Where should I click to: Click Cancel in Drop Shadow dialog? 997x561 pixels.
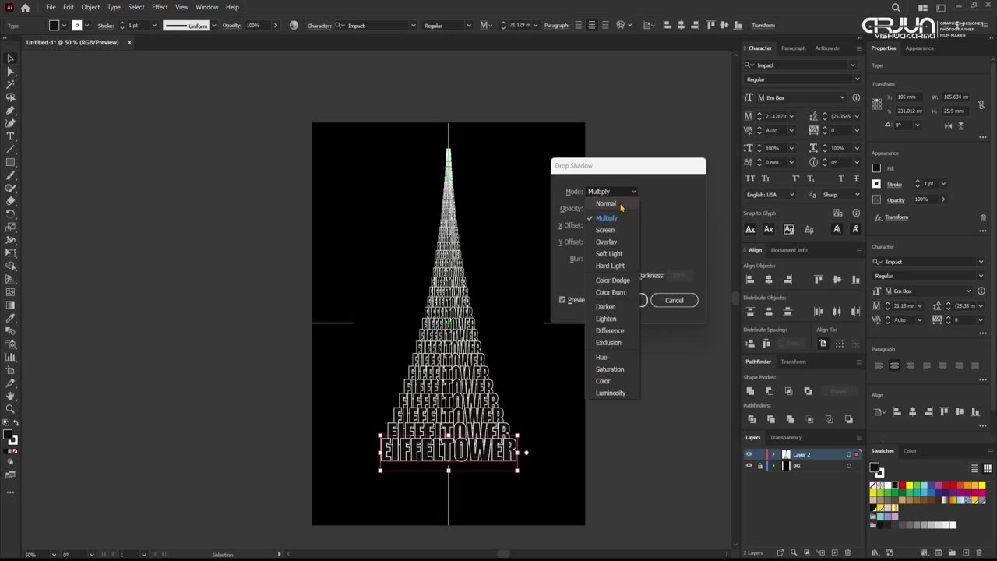coord(675,300)
